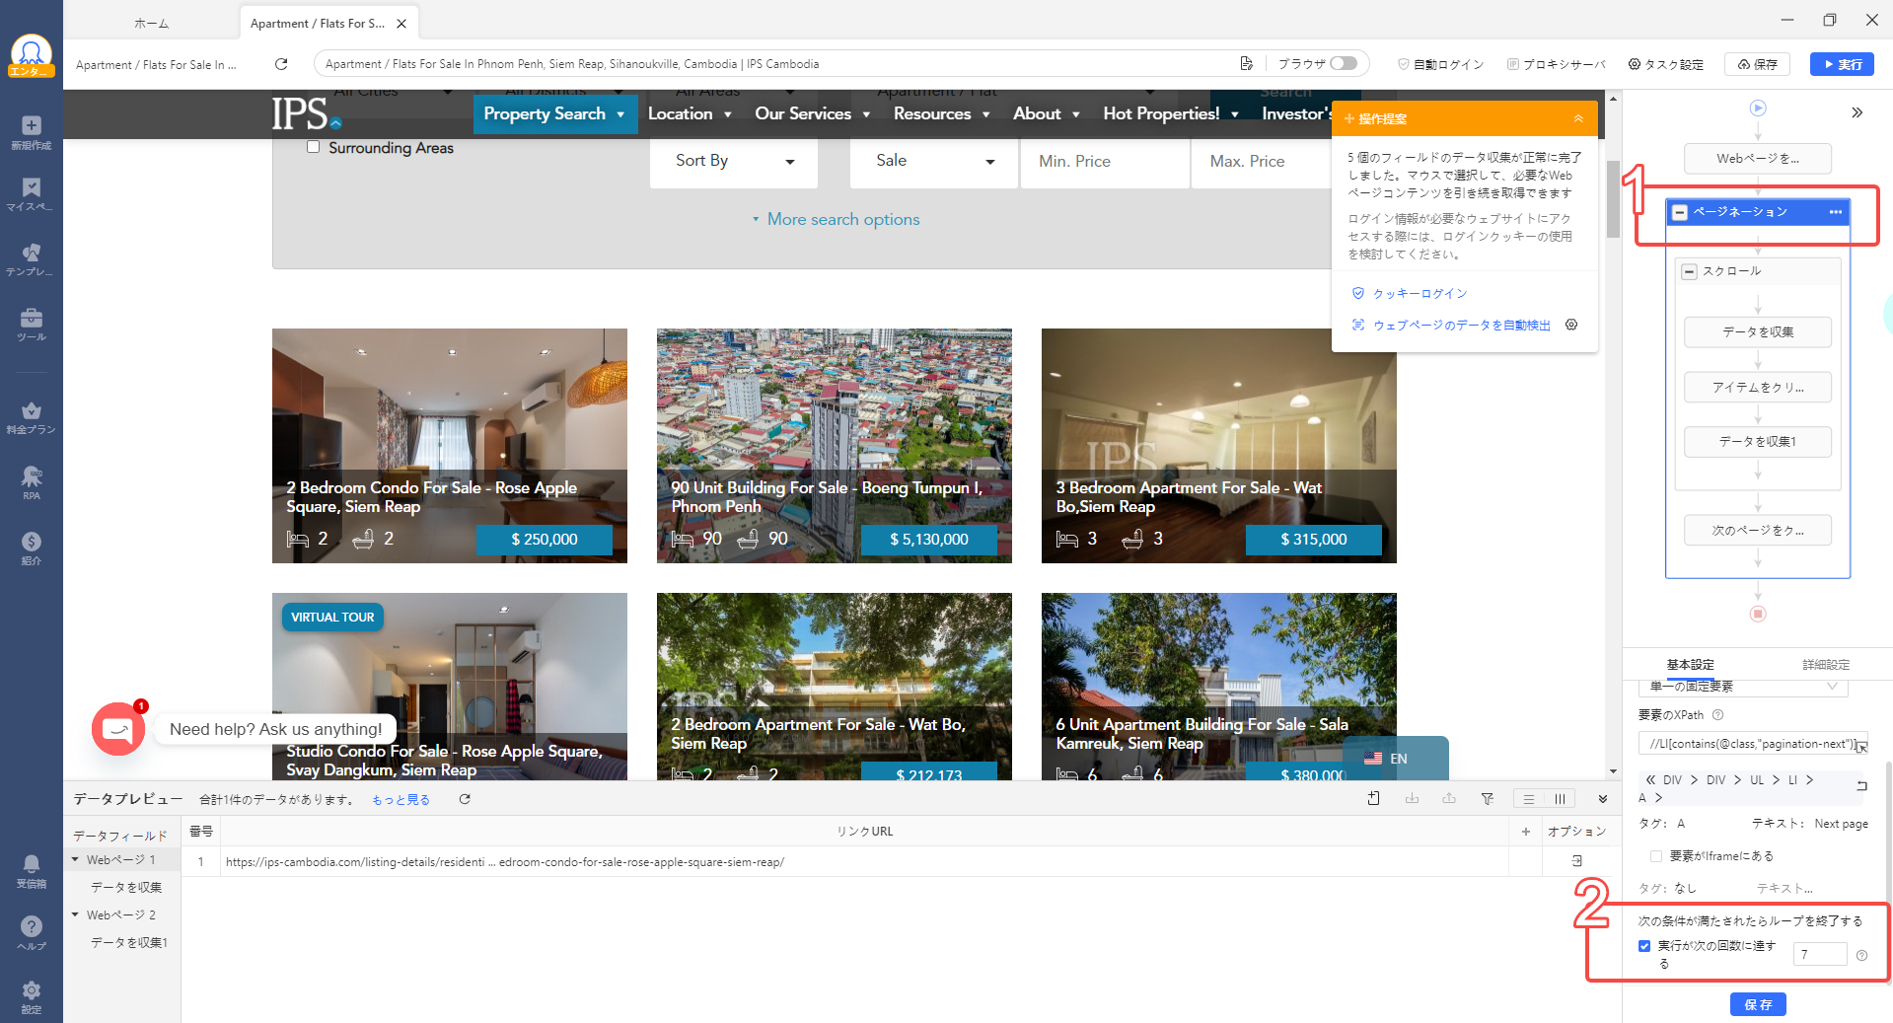Image resolution: width=1893 pixels, height=1023 pixels.
Task: Click the refresh icon in data preview header
Action: [x=465, y=799]
